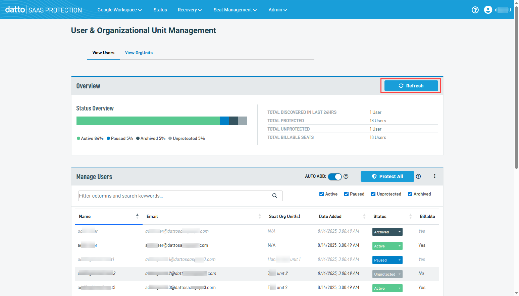Open Active status dropdown for N/A org unit row
The image size is (519, 296).
tap(387, 246)
